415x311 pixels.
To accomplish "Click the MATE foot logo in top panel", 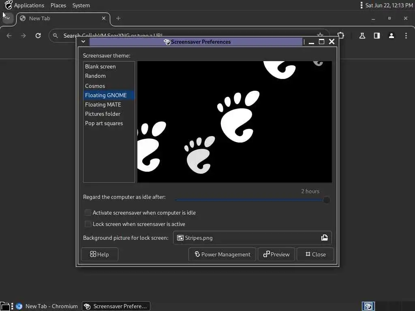I will [x=9, y=5].
